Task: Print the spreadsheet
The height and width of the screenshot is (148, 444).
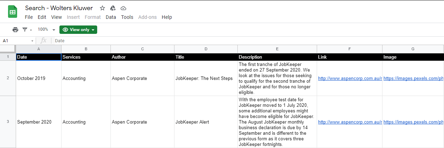Action: [x=15, y=30]
